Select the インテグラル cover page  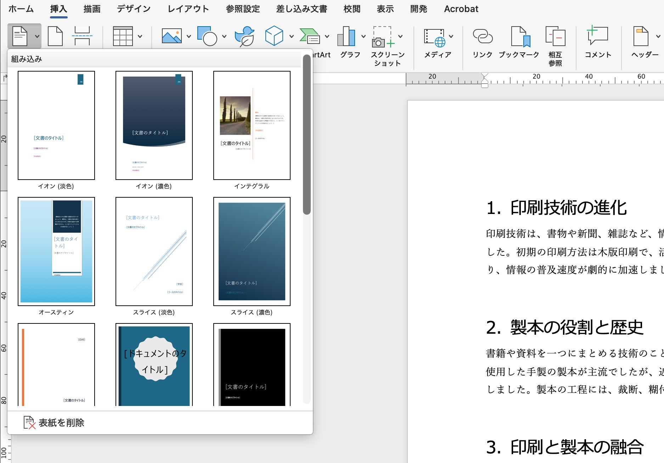252,125
